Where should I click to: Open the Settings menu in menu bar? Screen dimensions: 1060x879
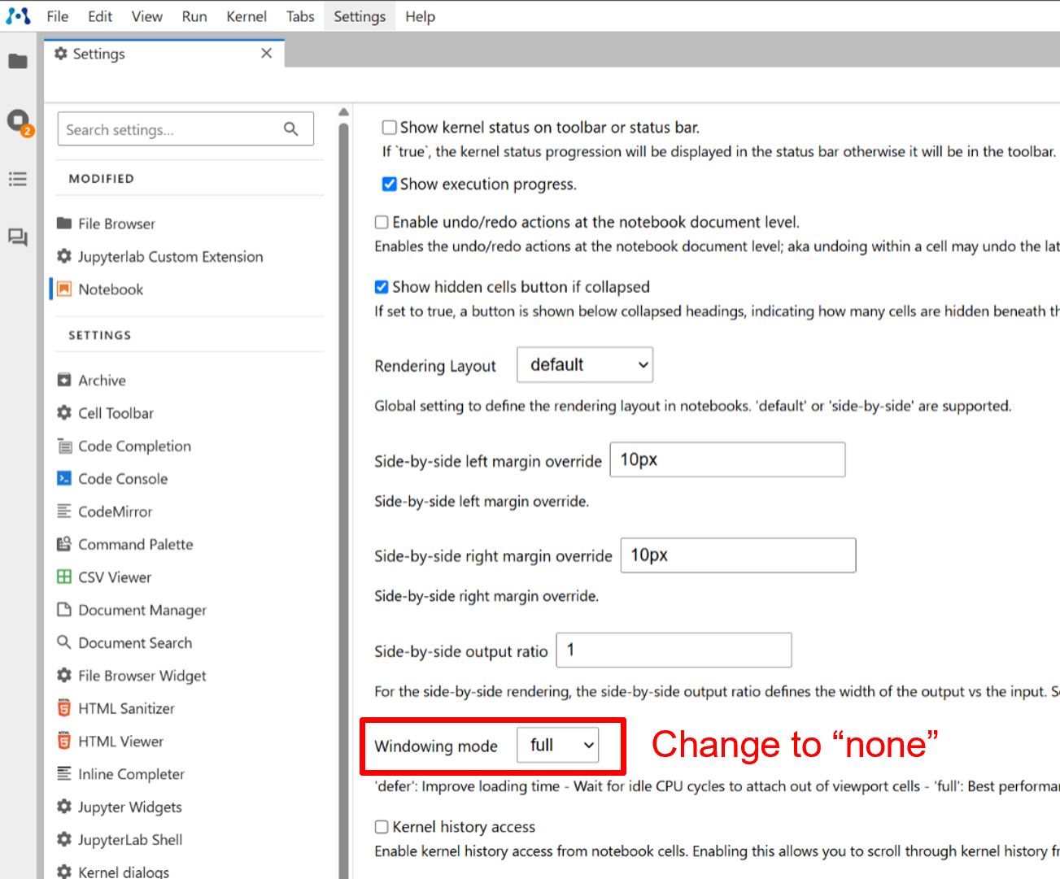pos(360,16)
